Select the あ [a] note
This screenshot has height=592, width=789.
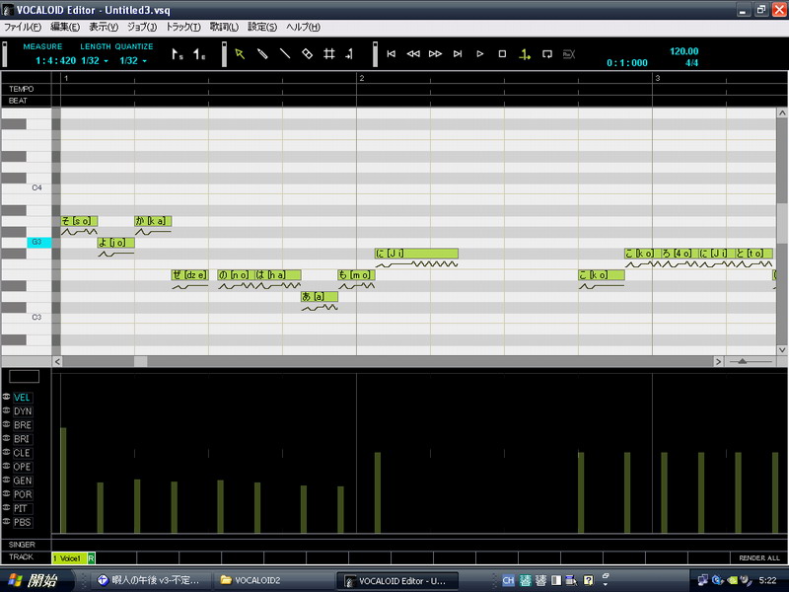319,297
